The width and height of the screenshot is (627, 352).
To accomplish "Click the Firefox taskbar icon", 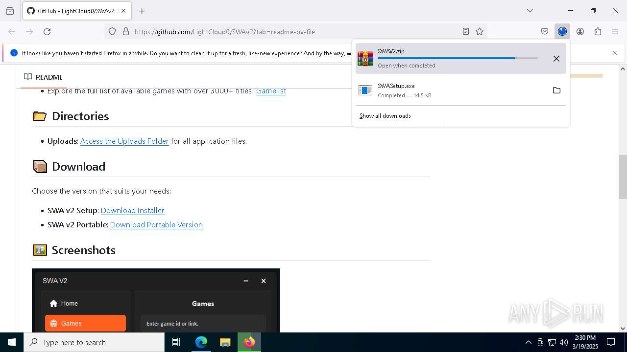I will [249, 342].
